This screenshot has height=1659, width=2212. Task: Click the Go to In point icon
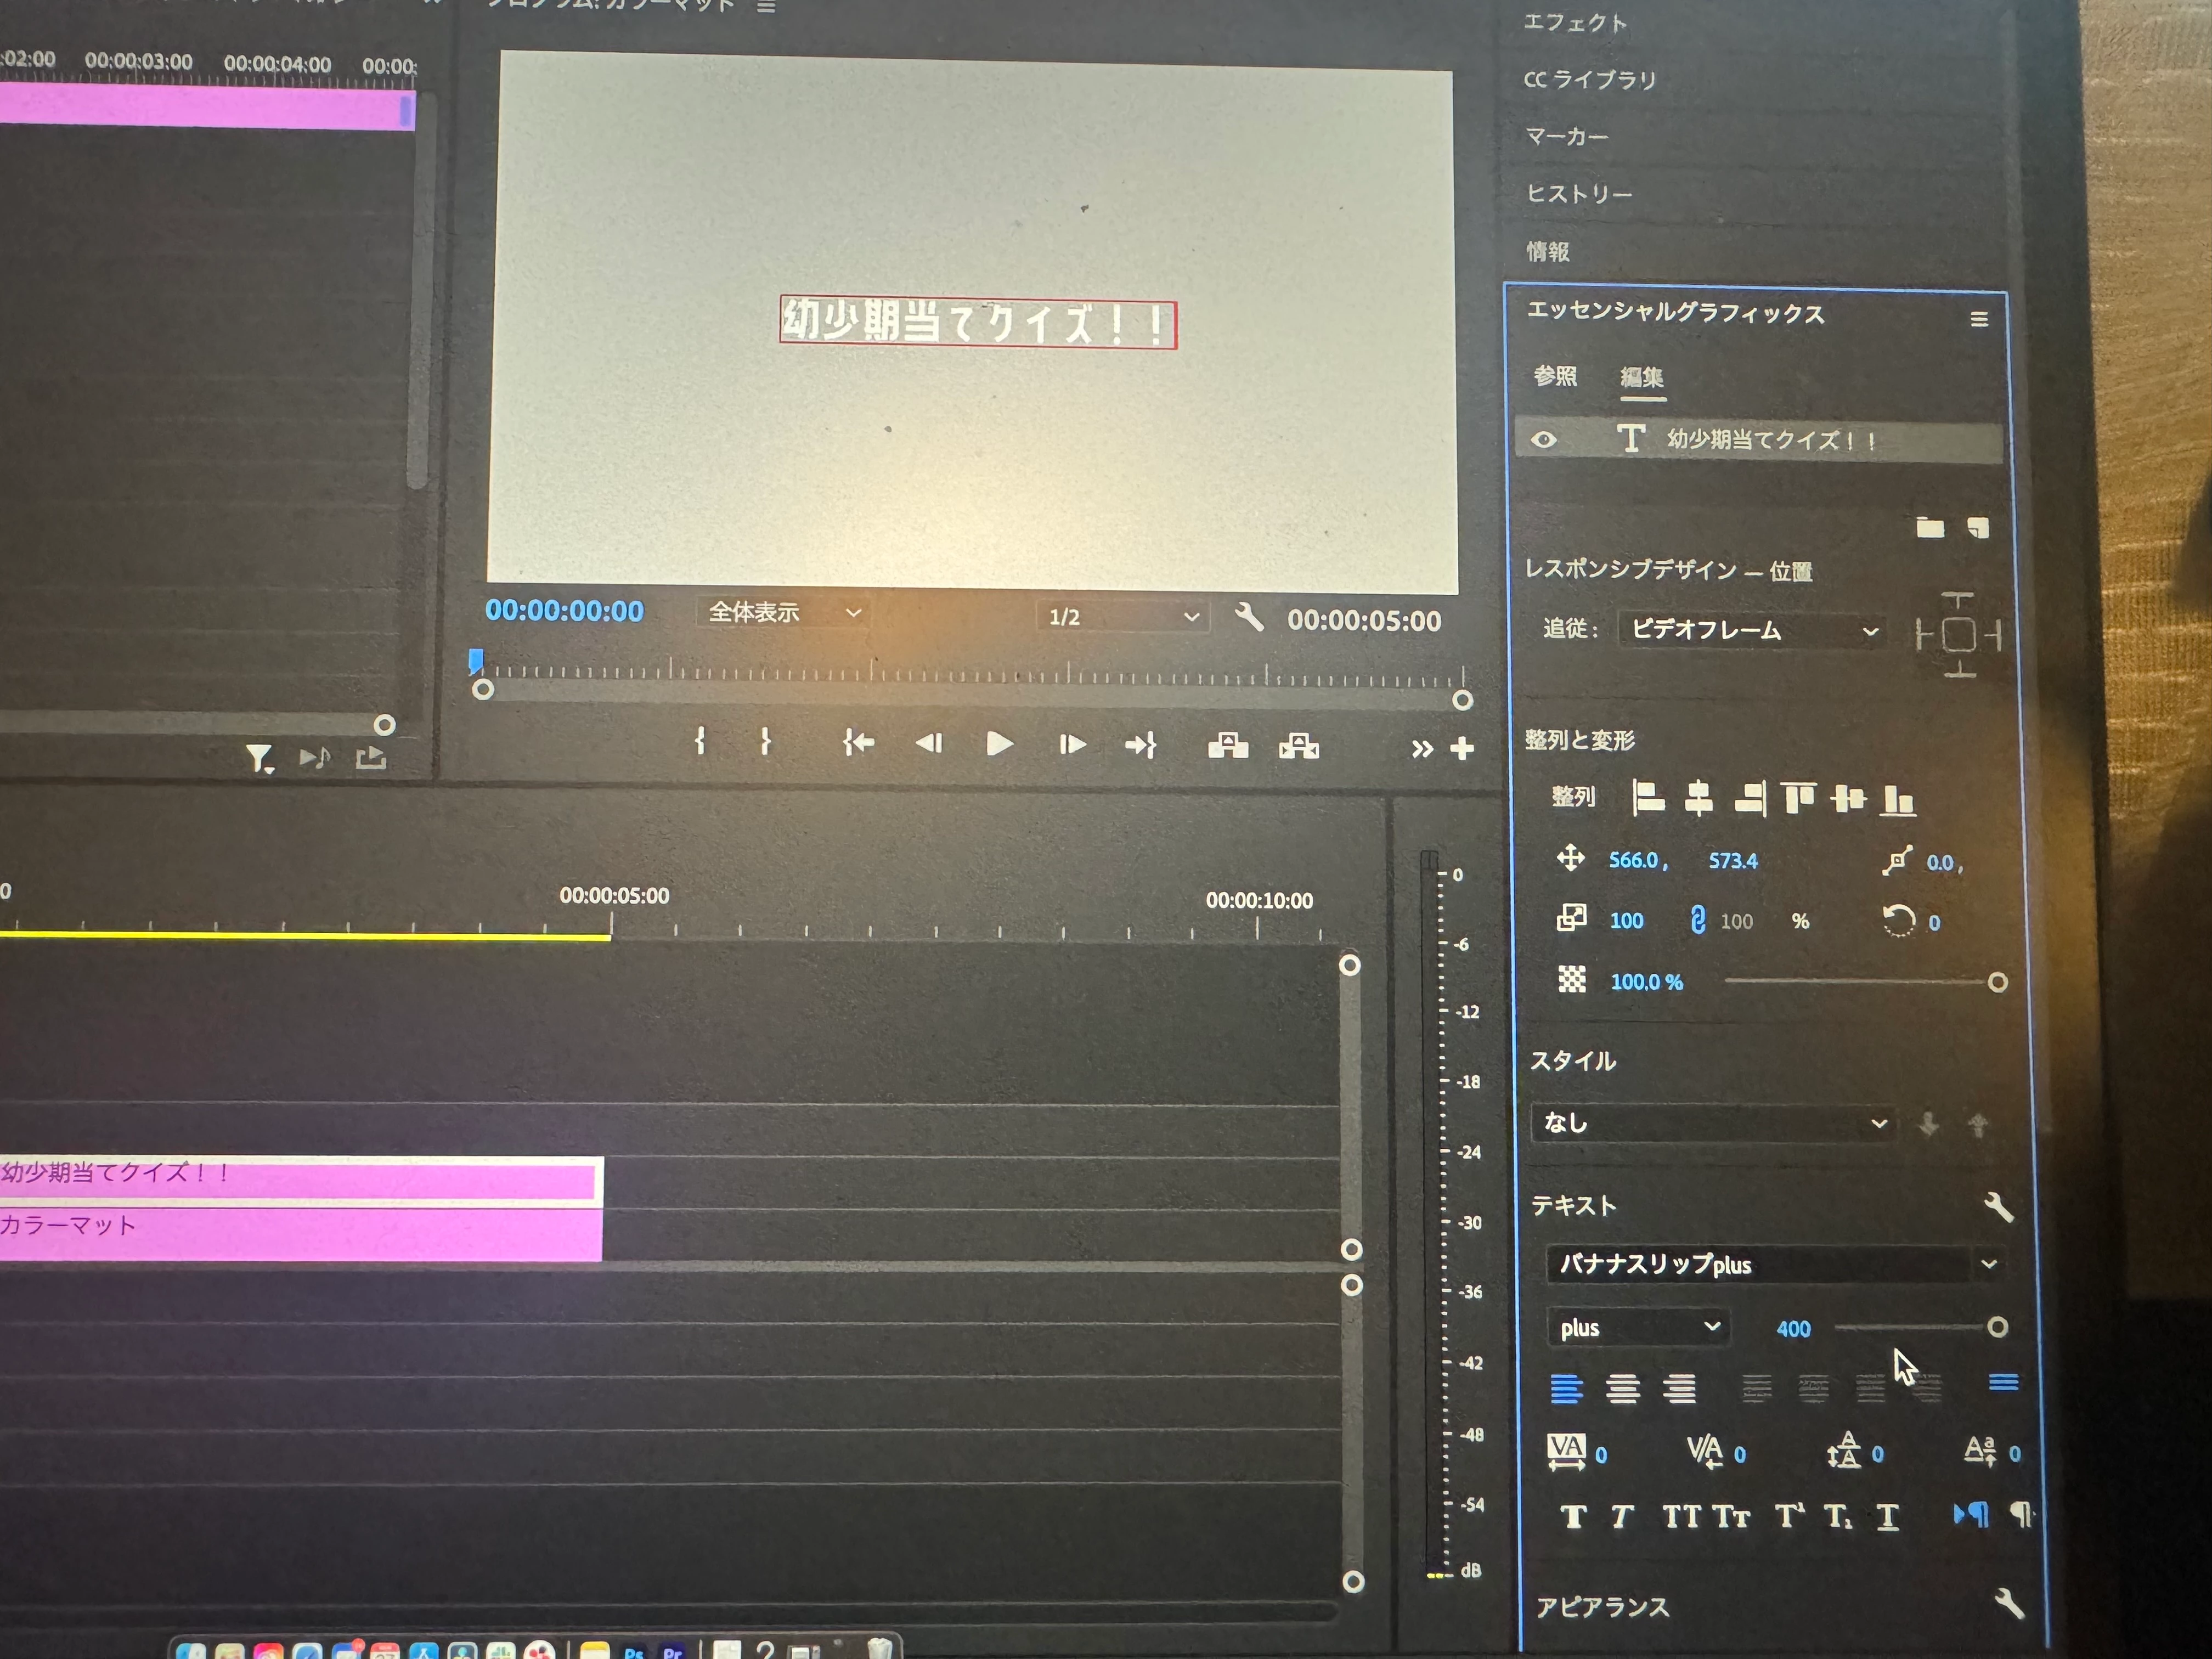pos(858,743)
